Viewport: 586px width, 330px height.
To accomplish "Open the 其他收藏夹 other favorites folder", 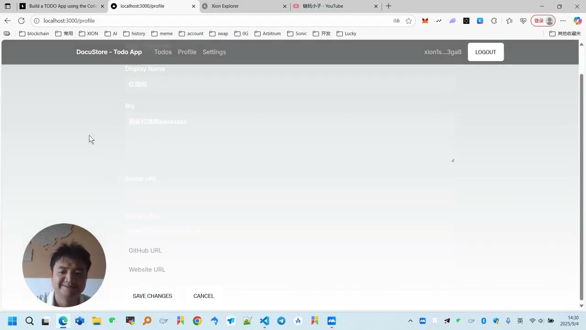I will pyautogui.click(x=565, y=33).
